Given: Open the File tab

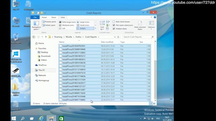Looking at the screenshot, I should (35, 17).
